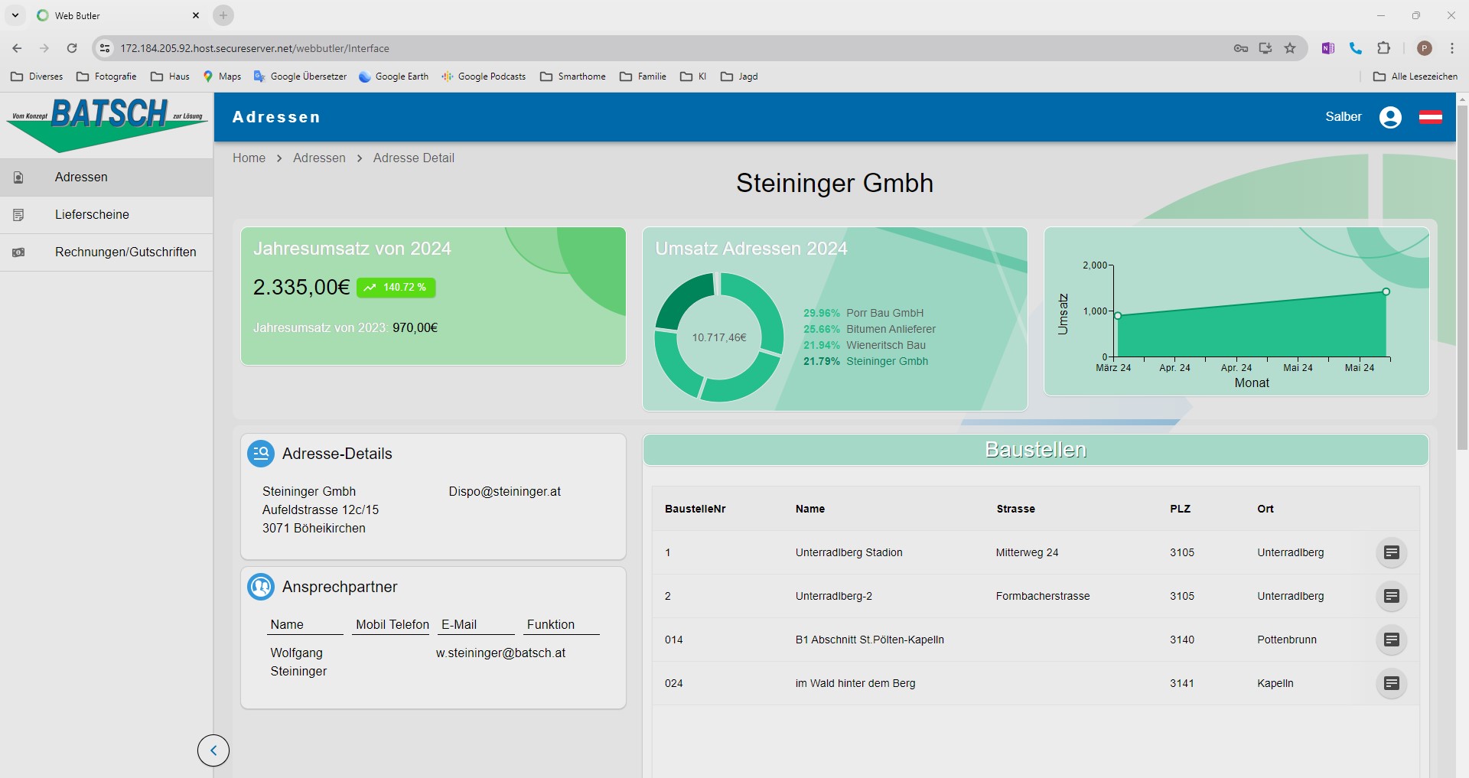Click the user profile avatar icon
This screenshot has width=1469, height=778.
coord(1390,117)
